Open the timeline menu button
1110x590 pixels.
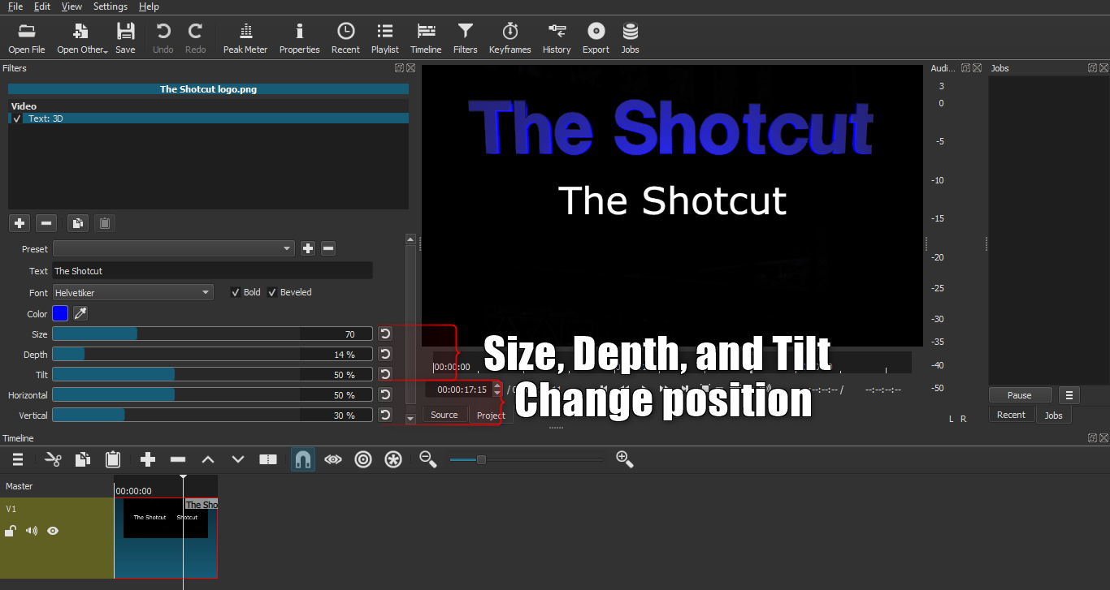18,459
